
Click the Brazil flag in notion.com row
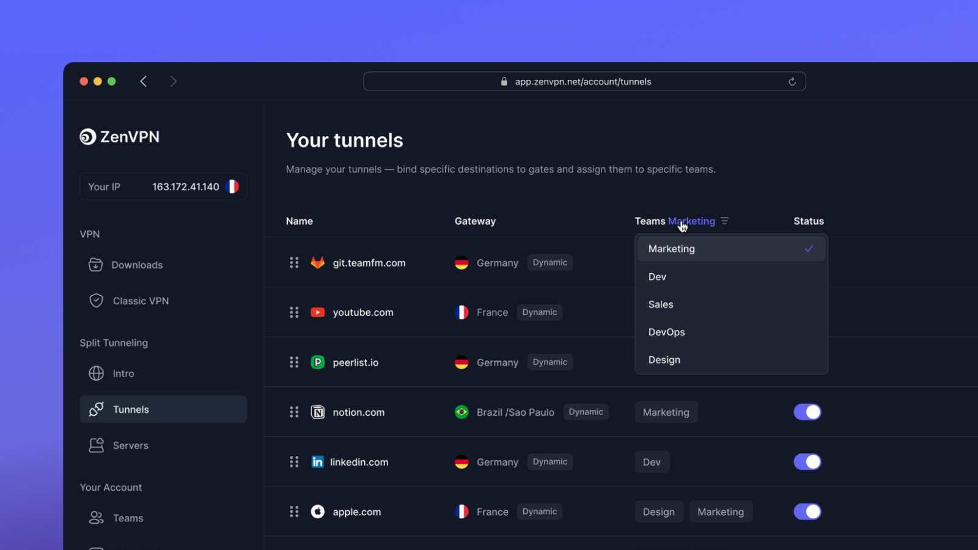pyautogui.click(x=461, y=412)
